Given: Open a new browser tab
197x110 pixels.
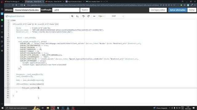Looking at the screenshot, I should tap(107, 2).
